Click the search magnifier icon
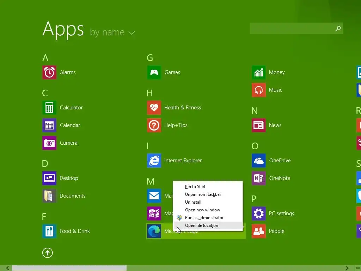Screen dimensions: 361x271 pyautogui.click(x=338, y=28)
